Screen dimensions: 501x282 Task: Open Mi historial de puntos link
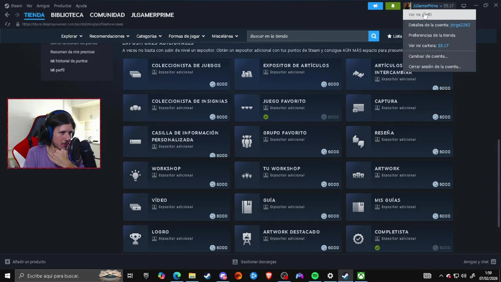click(69, 61)
